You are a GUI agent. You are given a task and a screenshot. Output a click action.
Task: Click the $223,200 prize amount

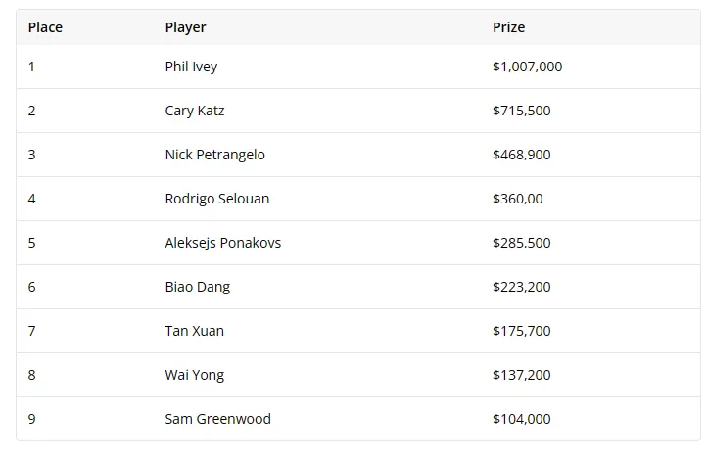point(522,287)
